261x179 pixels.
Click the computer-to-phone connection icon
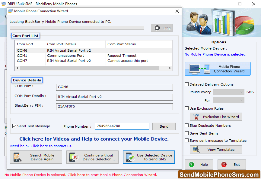point(199,69)
